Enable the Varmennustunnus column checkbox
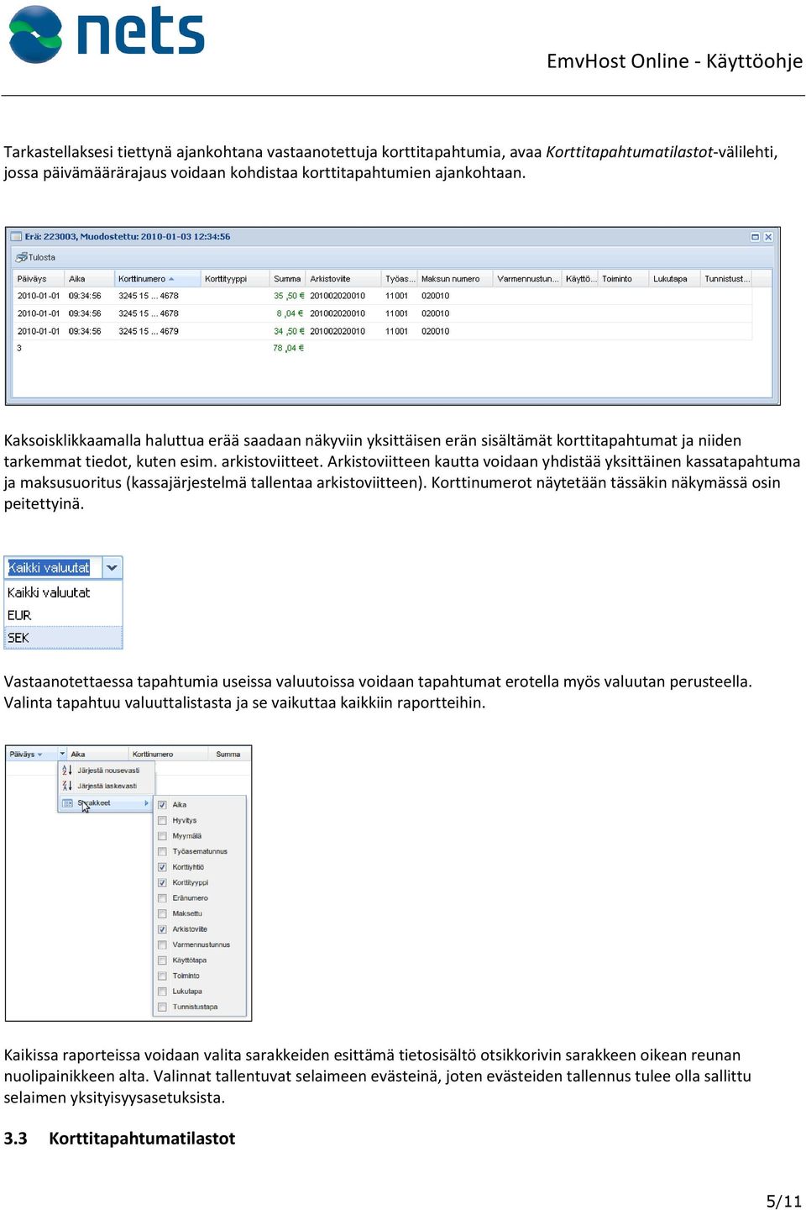This screenshot has height=1210, width=806. point(162,945)
